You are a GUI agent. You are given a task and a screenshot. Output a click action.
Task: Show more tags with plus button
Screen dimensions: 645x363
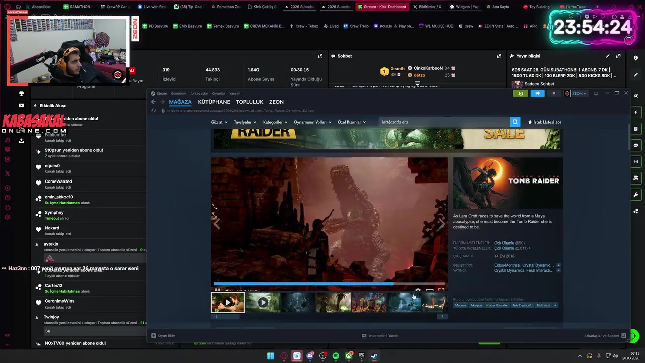pyautogui.click(x=555, y=305)
